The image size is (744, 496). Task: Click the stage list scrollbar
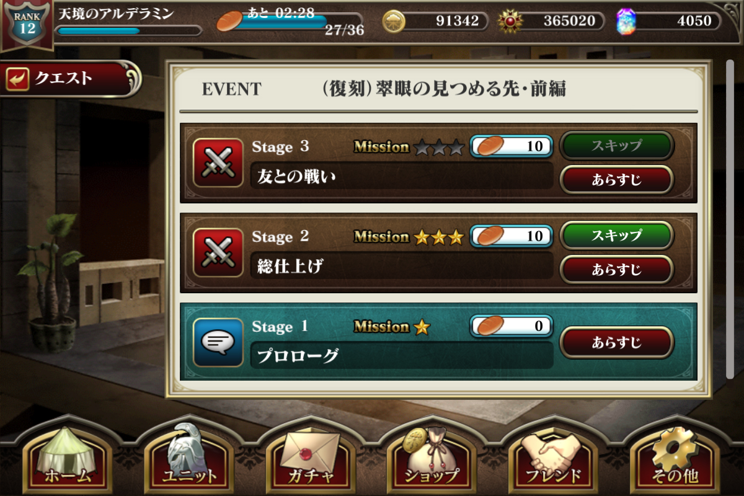point(730,219)
